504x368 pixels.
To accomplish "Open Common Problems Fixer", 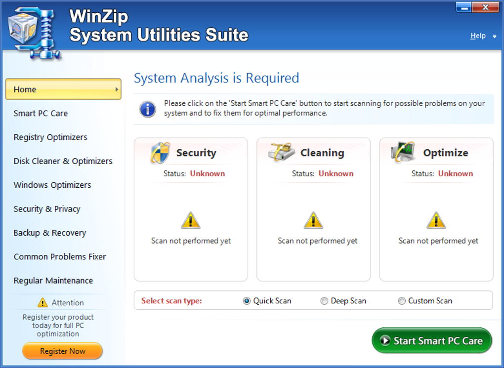I will click(60, 256).
